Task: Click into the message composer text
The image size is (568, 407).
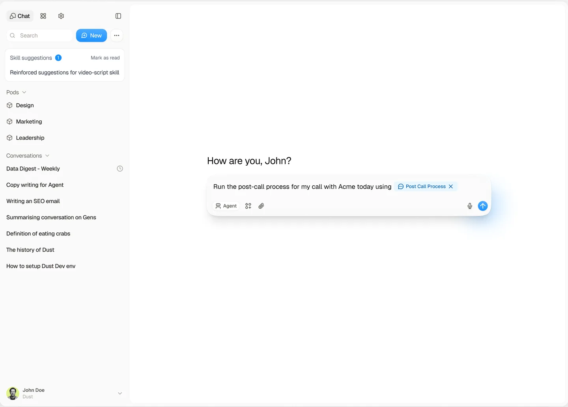Action: point(302,187)
